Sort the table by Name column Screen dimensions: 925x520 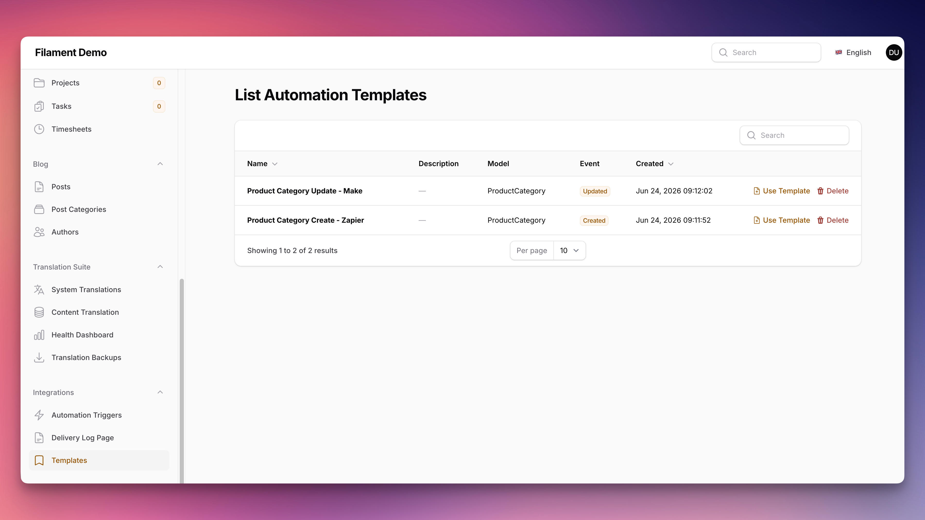tap(262, 164)
